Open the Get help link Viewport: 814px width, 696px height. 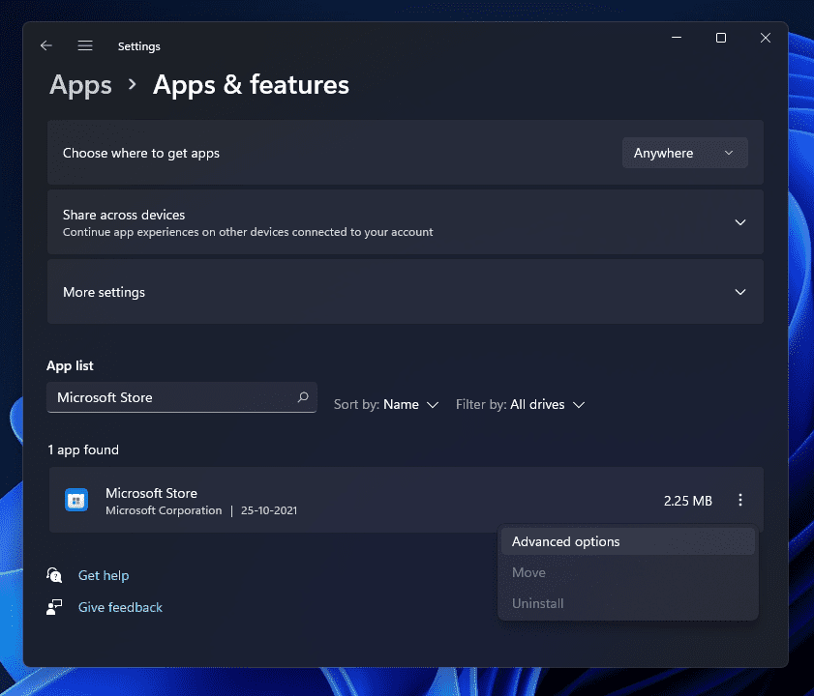(104, 575)
